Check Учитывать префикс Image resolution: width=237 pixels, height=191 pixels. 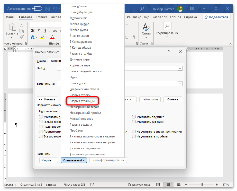134,117
